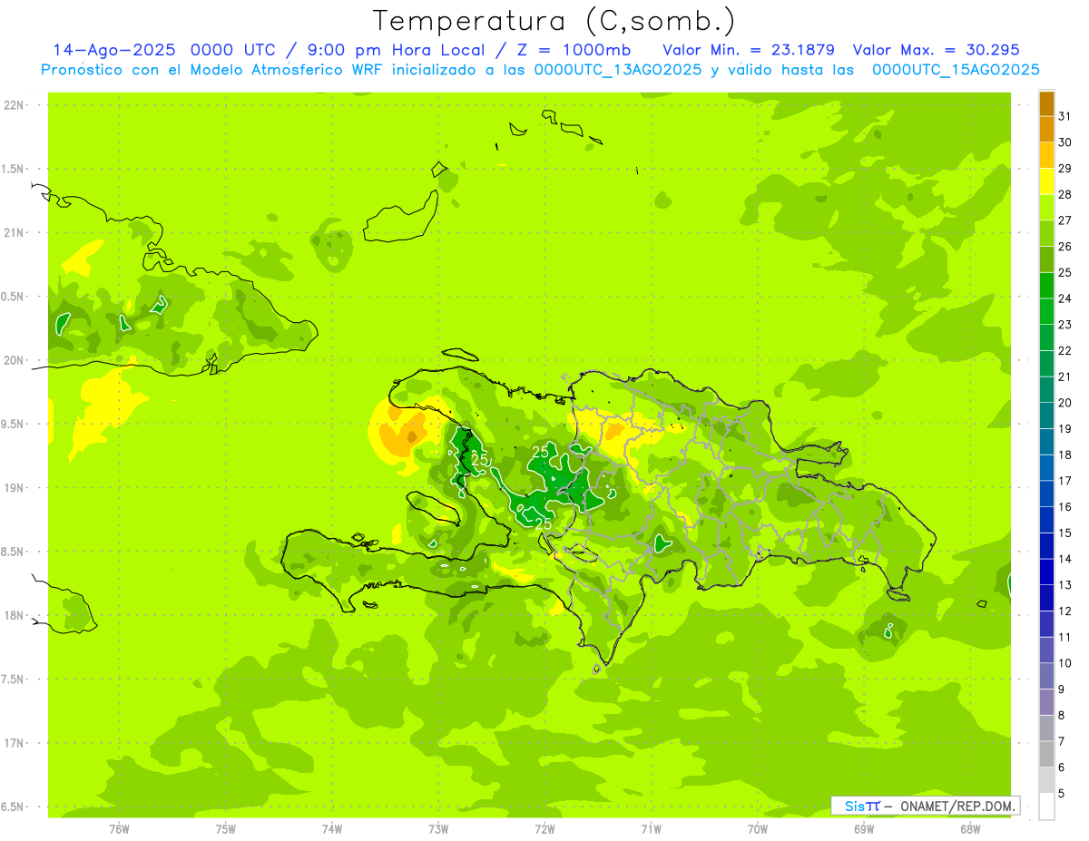Click the legend value "14"
This screenshot has height=841, width=1089.
point(1065,559)
